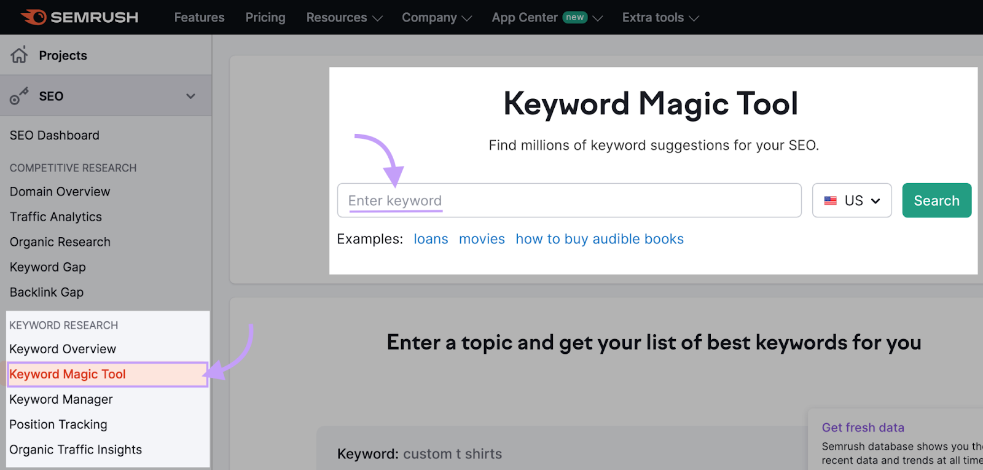Click the 'new' badge on App Center
This screenshot has height=470, width=983.
(x=575, y=17)
